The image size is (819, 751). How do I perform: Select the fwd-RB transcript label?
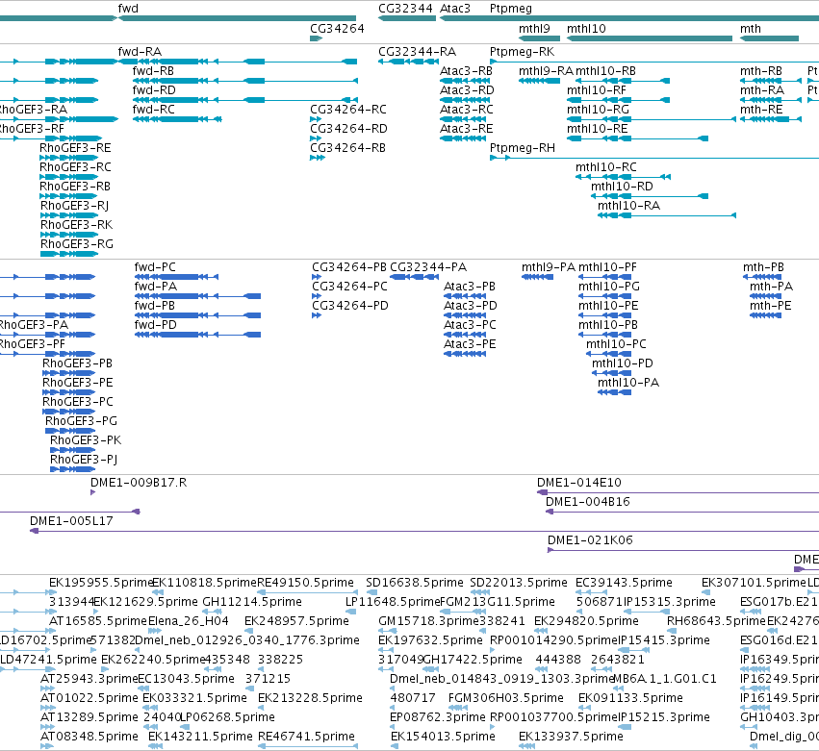[153, 71]
